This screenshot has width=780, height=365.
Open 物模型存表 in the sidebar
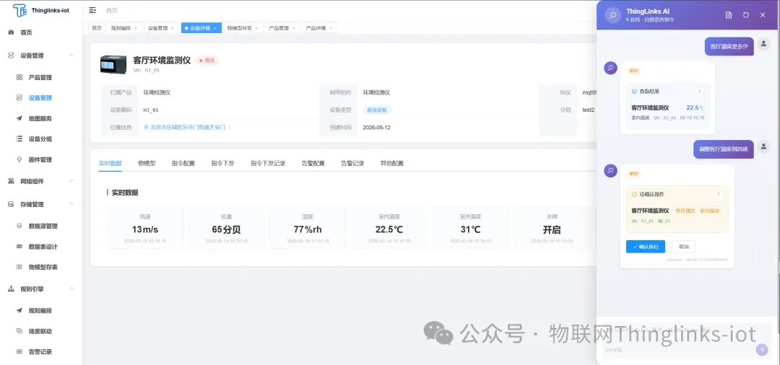[x=43, y=267]
